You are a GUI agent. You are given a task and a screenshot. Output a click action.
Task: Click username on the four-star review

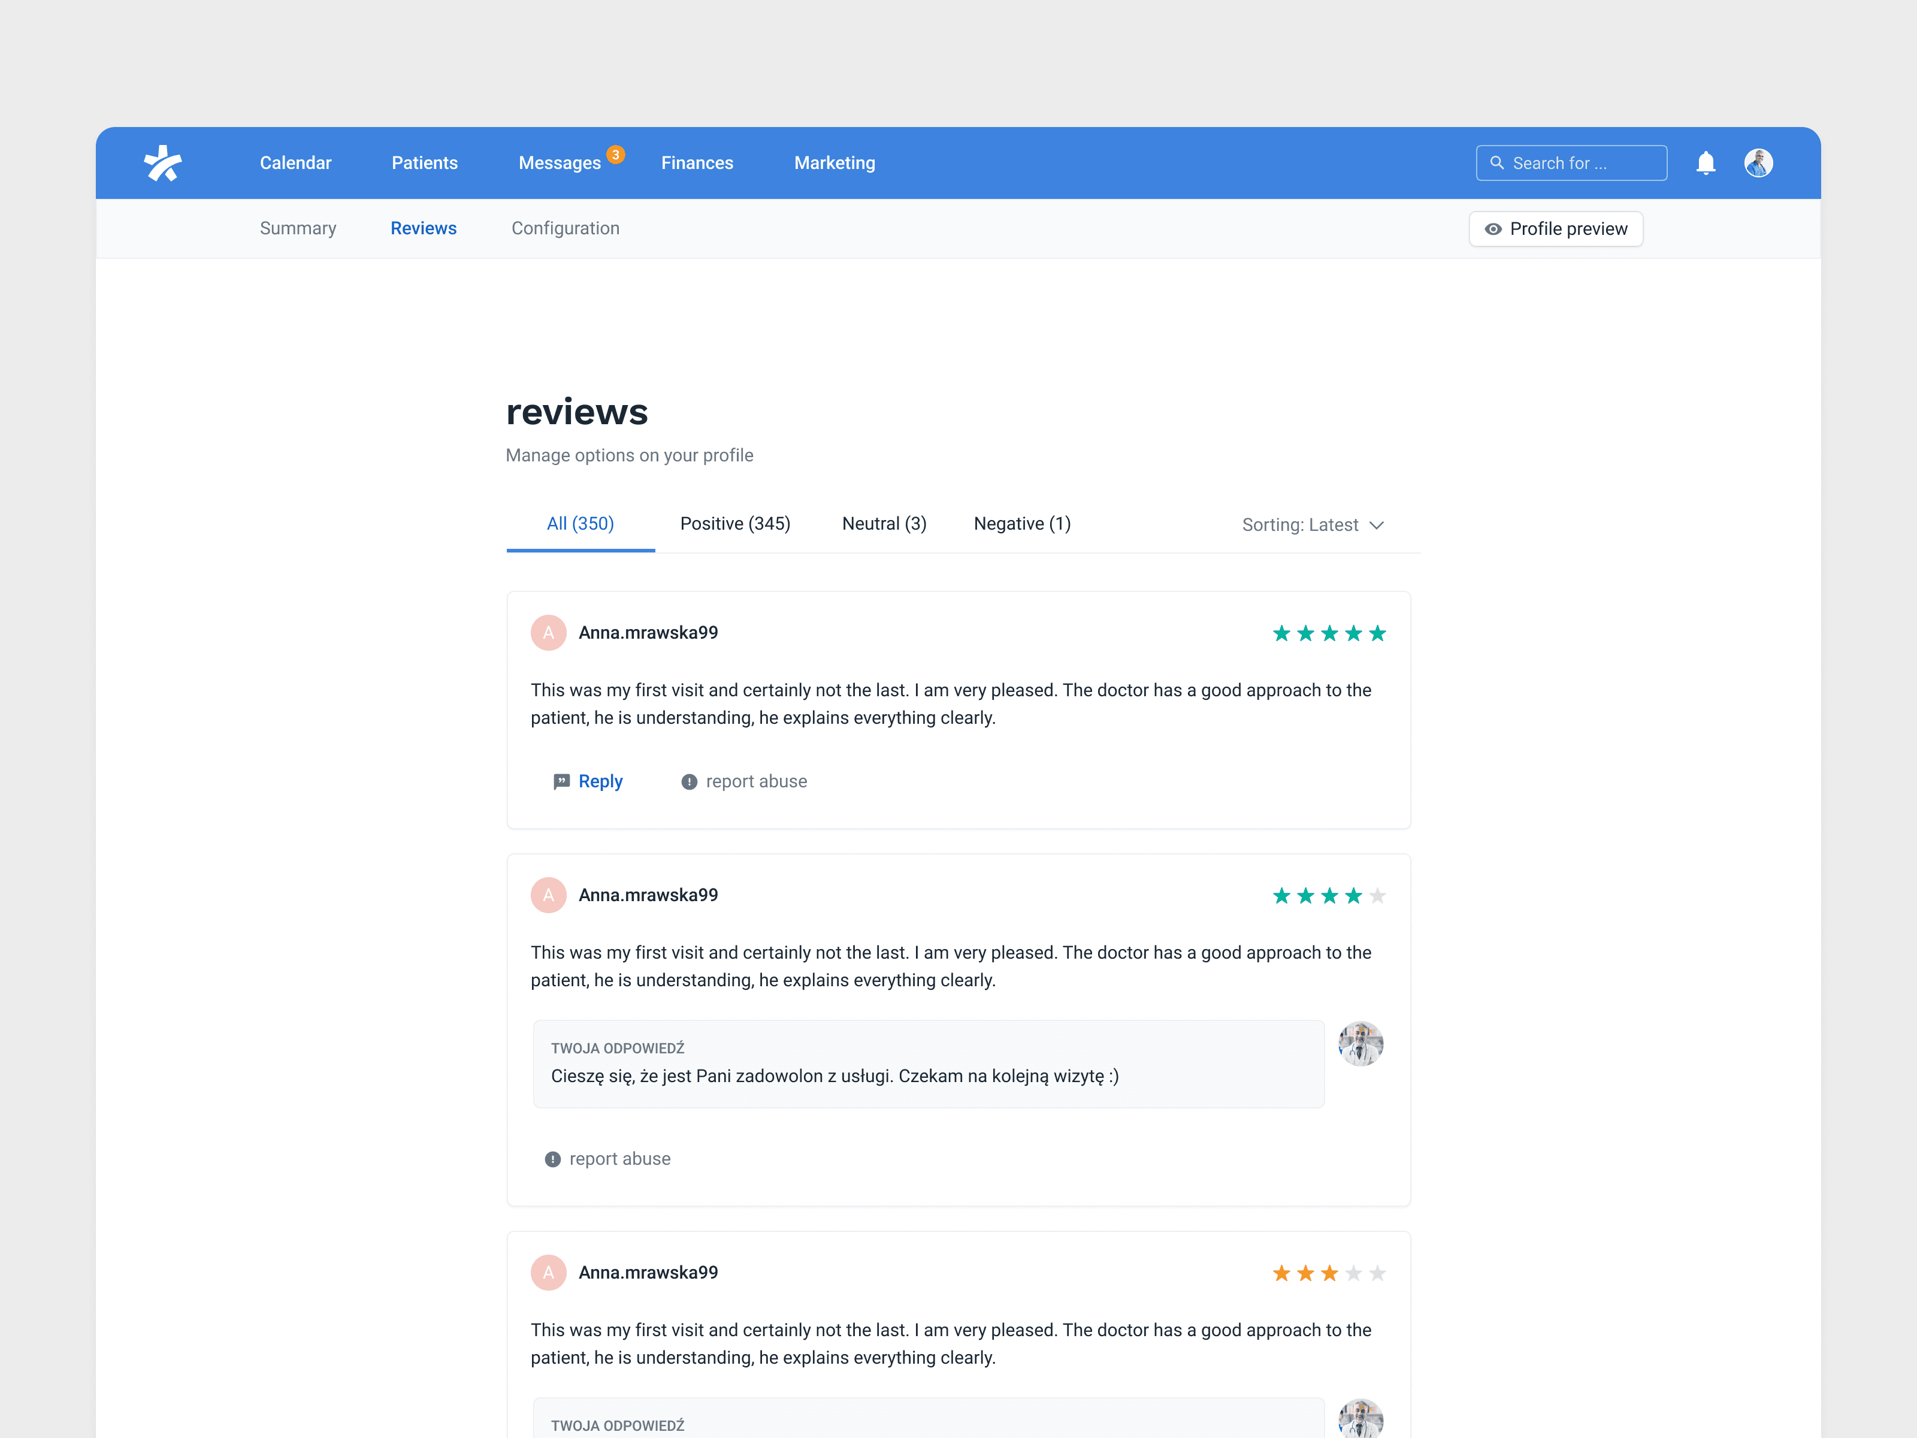pyautogui.click(x=648, y=895)
